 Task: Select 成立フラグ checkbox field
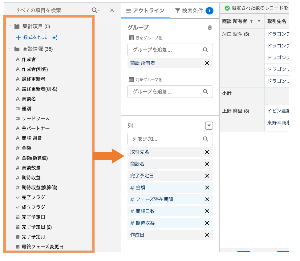[33, 207]
